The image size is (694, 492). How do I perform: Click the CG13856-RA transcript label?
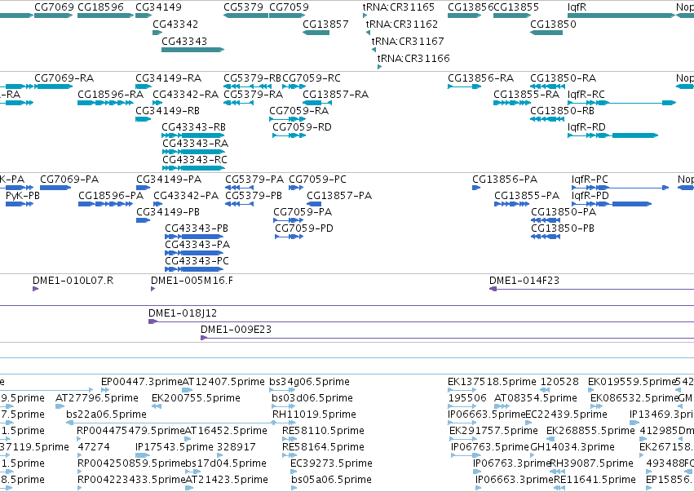481,78
